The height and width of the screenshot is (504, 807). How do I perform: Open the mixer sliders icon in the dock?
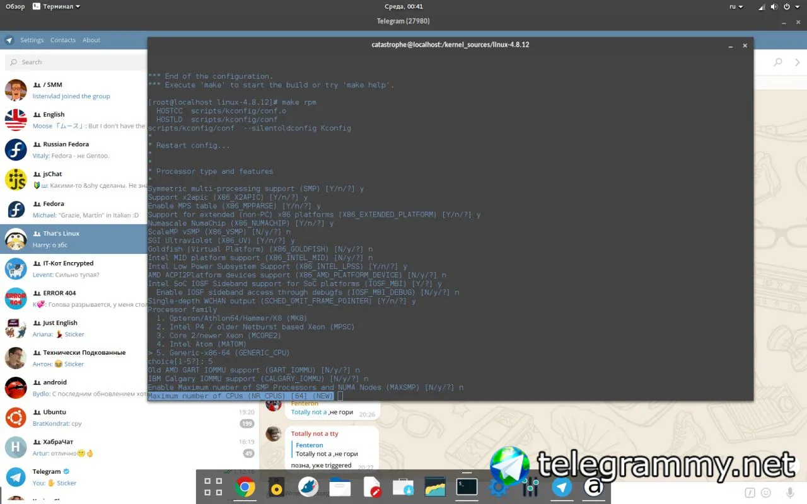[530, 487]
